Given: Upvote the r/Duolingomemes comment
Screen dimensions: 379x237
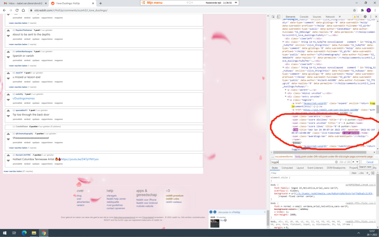Looking at the screenshot, I should pos(8,94).
